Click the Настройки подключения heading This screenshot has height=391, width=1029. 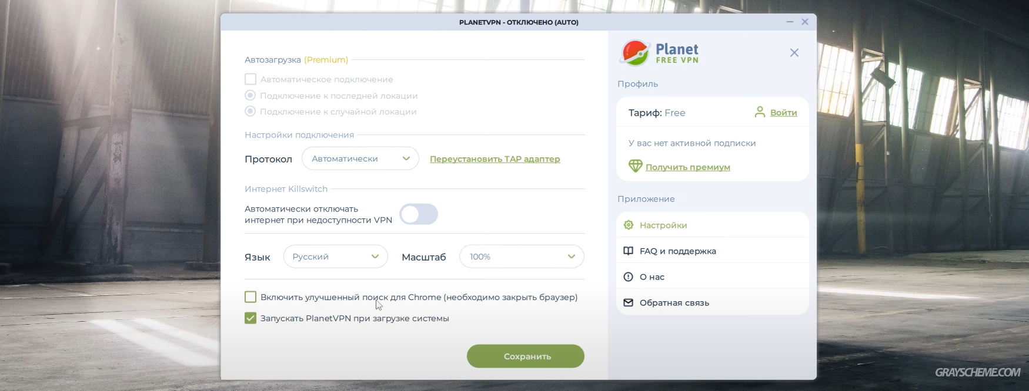click(x=299, y=135)
